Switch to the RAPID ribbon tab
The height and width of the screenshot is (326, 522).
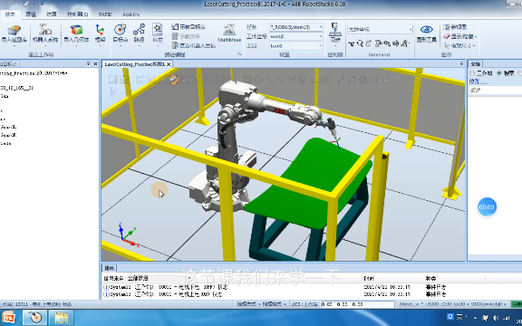105,14
